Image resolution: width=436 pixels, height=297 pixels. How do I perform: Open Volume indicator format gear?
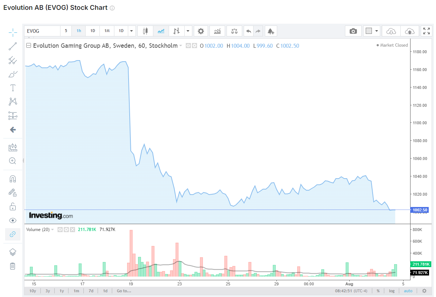coord(66,230)
